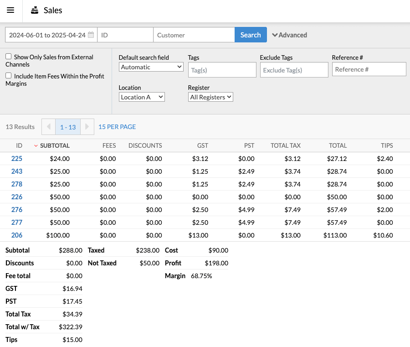This screenshot has width=410, height=347.
Task: Click the Cost $90.00 summary value
Action: click(218, 250)
